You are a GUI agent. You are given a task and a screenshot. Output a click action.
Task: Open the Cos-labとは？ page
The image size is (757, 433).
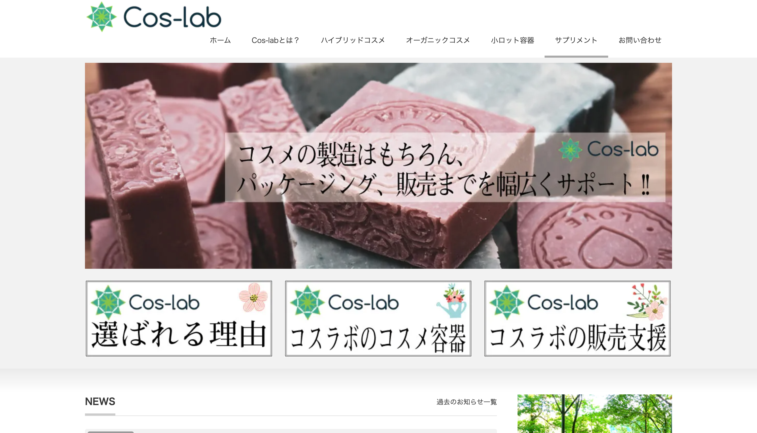[276, 40]
